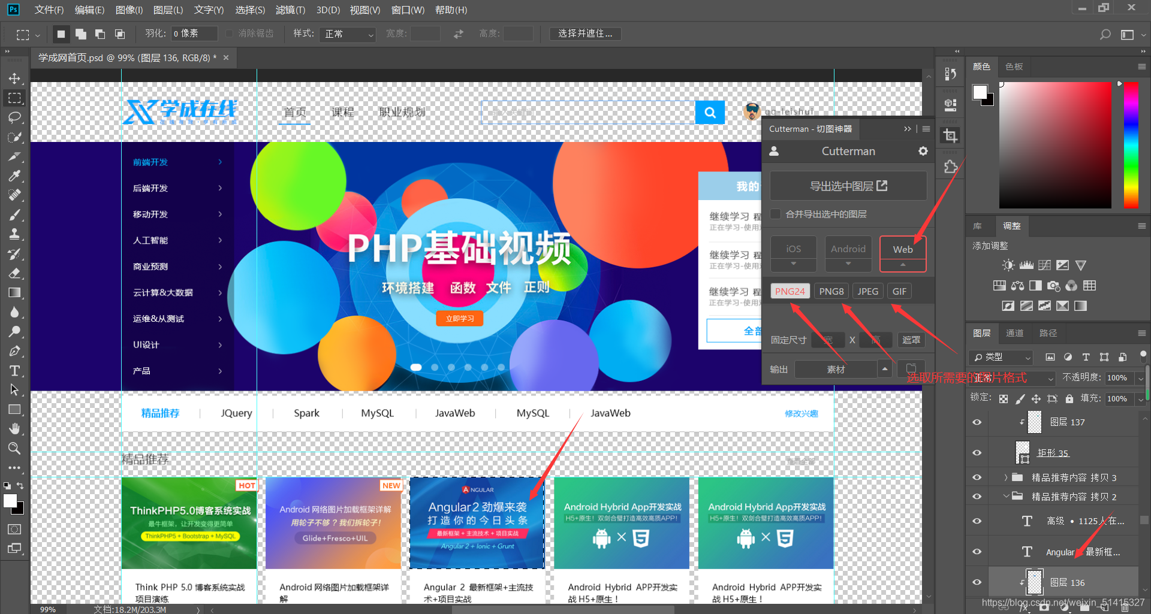Switch to the 色板 tab
This screenshot has width=1151, height=614.
[x=1014, y=66]
